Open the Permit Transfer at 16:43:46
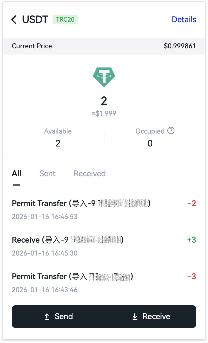This screenshot has width=208, height=343. 104,283
